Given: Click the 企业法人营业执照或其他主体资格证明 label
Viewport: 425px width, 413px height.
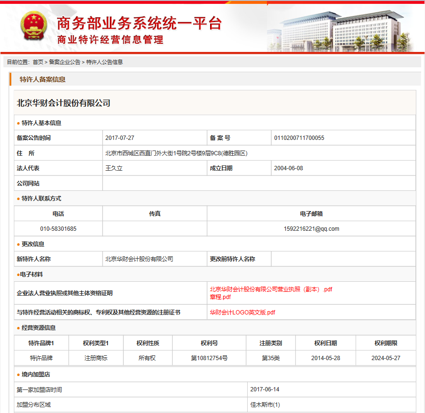Looking at the screenshot, I should tap(65, 293).
